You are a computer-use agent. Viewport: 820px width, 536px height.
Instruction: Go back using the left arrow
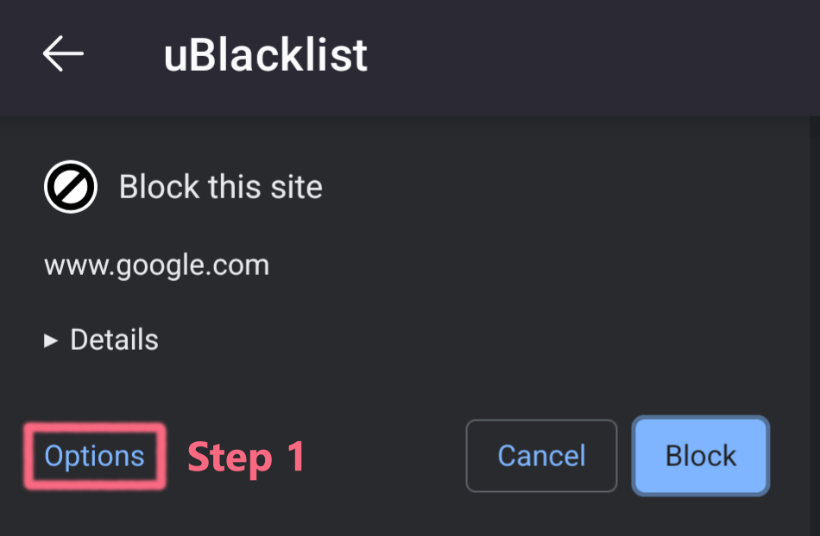[63, 54]
